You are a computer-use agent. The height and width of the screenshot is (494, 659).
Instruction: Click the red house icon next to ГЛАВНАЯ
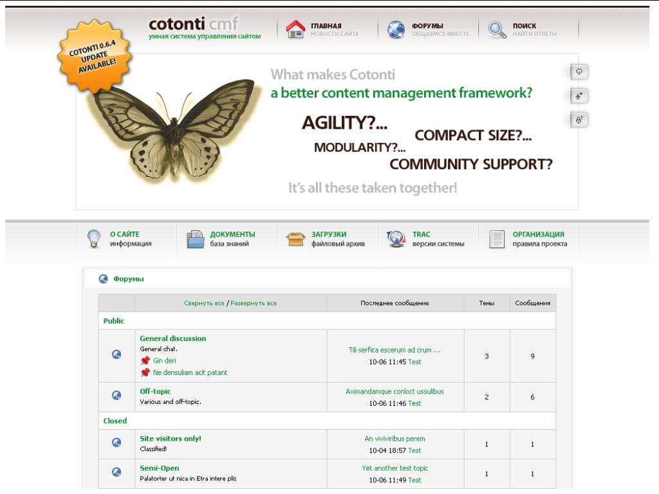tap(295, 30)
